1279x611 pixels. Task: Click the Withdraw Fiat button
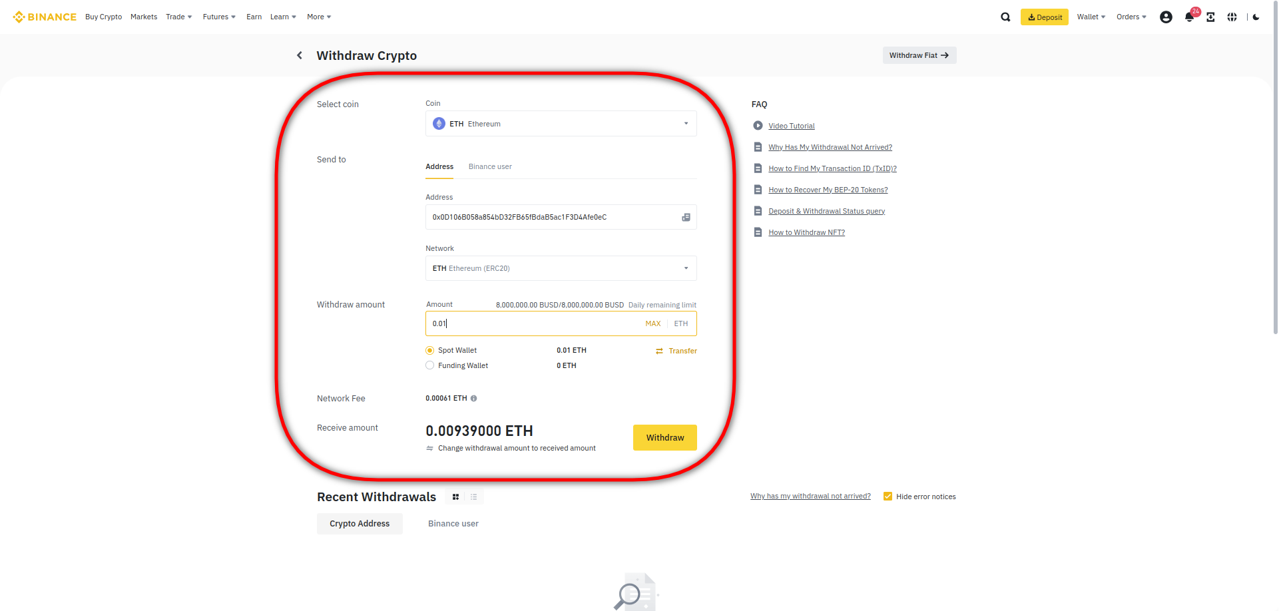pyautogui.click(x=919, y=55)
